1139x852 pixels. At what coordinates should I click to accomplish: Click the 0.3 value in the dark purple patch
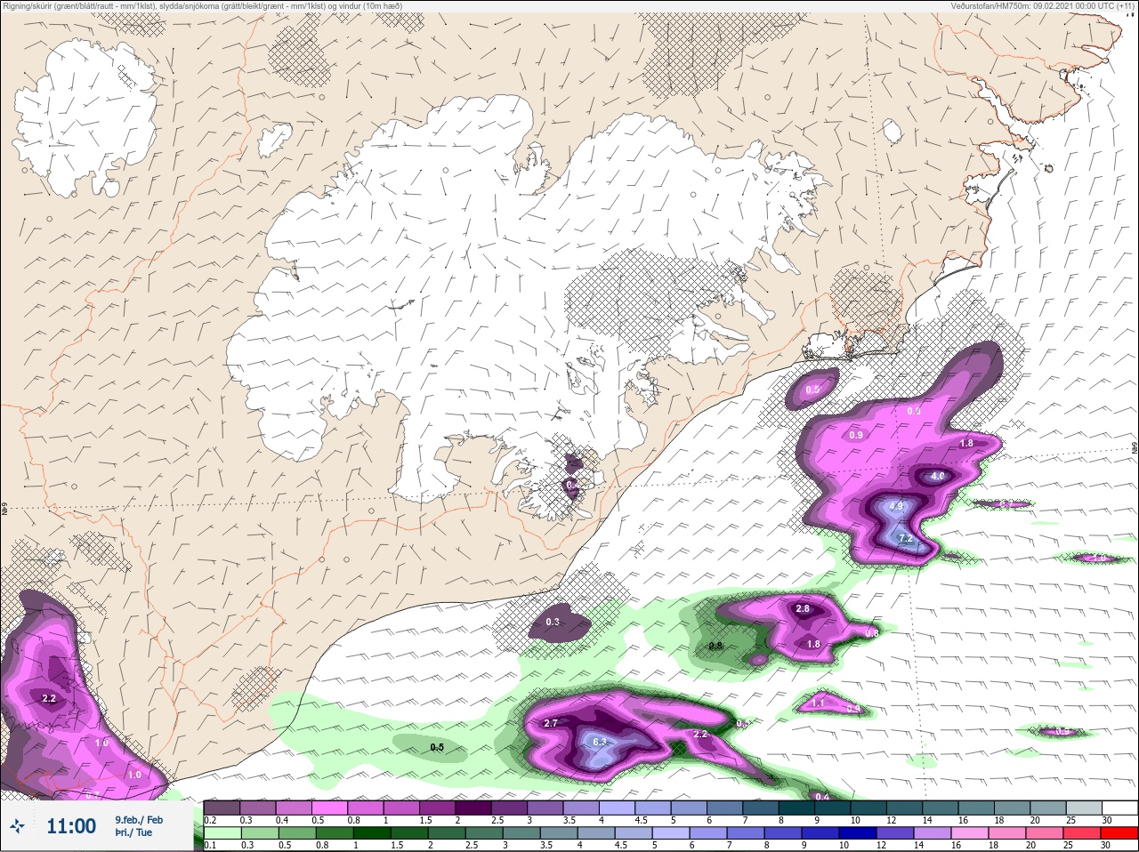553,622
